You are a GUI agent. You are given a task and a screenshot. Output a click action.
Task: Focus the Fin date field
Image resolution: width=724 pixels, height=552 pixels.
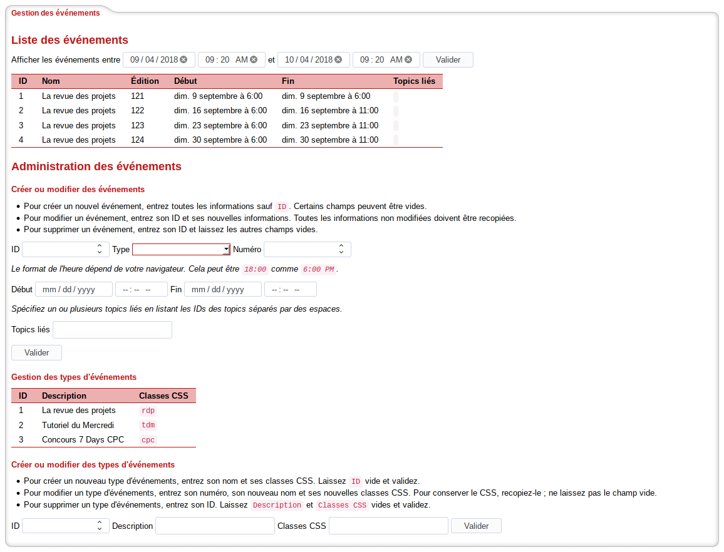(223, 289)
